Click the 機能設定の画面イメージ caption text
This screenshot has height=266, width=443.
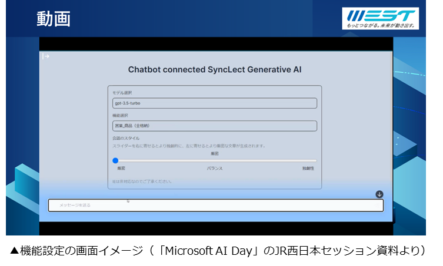click(218, 251)
